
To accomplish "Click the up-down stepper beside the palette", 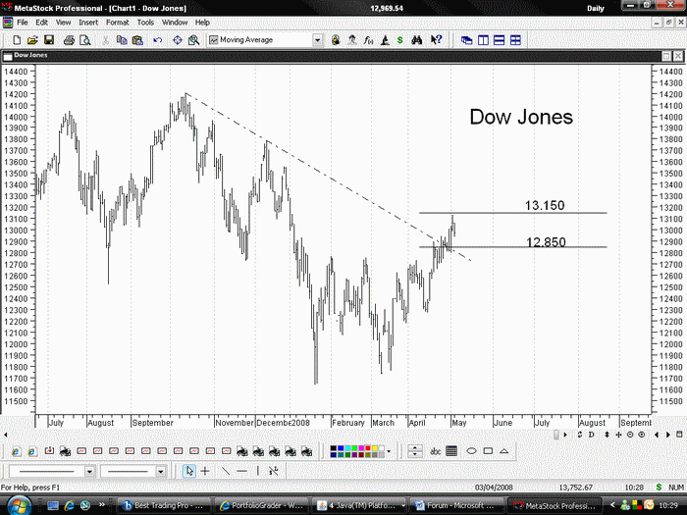I will pos(415,451).
